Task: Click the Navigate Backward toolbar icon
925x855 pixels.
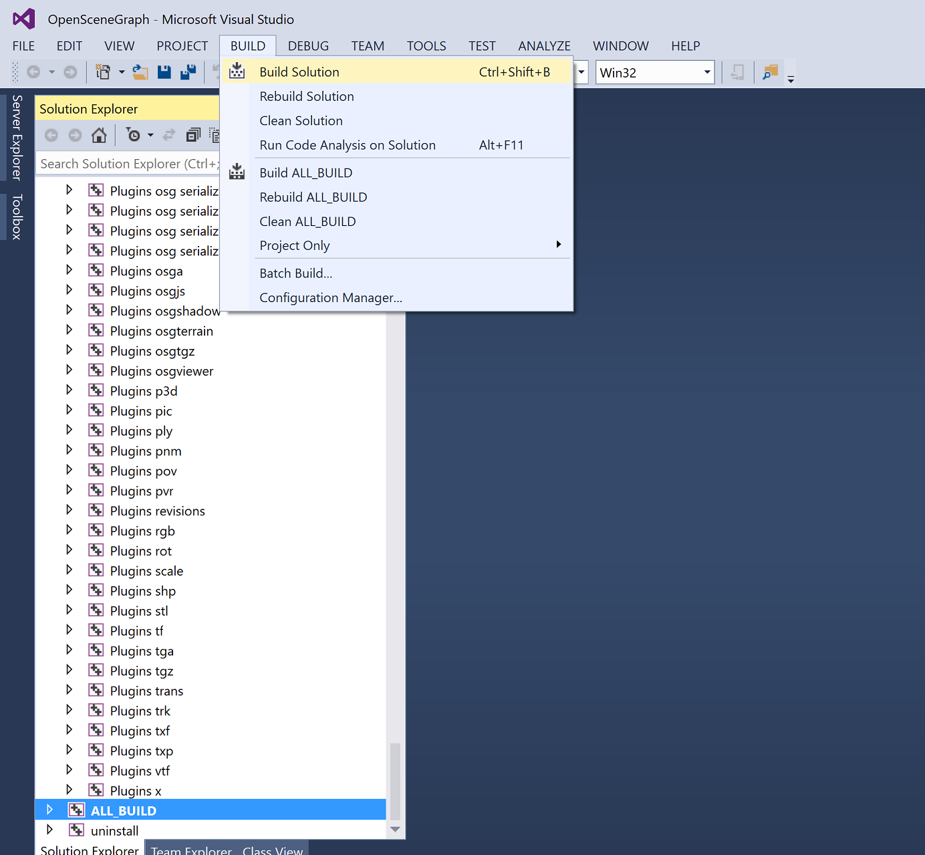Action: click(x=33, y=72)
